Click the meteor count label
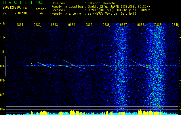 pos(41,9)
